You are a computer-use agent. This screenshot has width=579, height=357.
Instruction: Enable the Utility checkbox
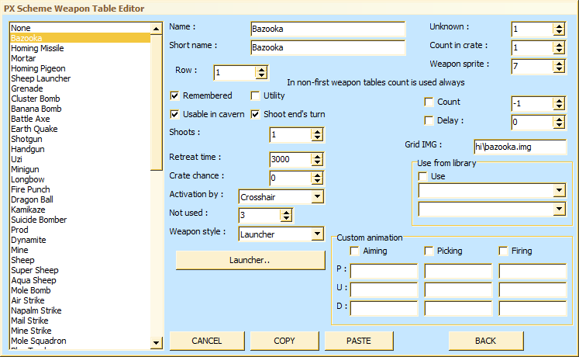(x=255, y=95)
